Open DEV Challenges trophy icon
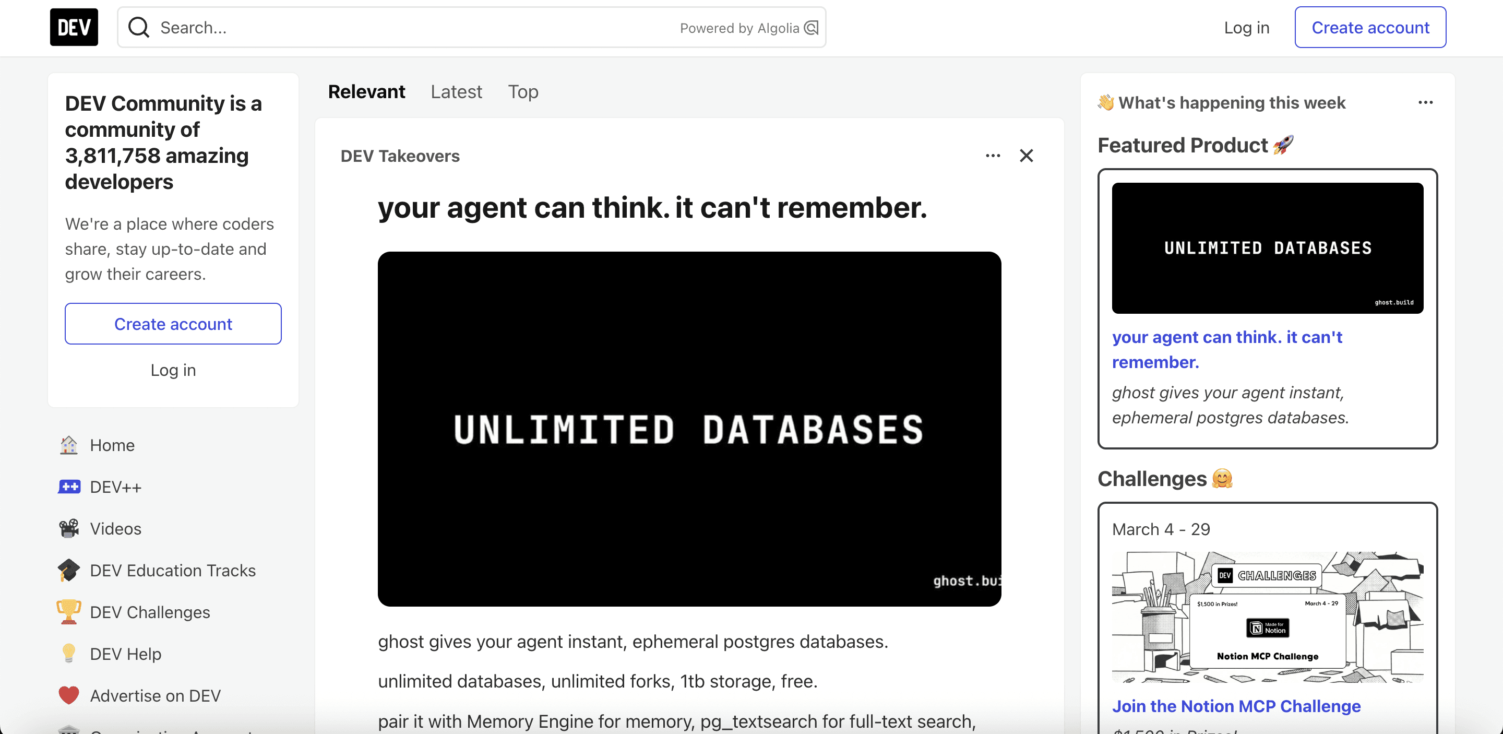Screen dimensions: 1503x734 coord(69,612)
